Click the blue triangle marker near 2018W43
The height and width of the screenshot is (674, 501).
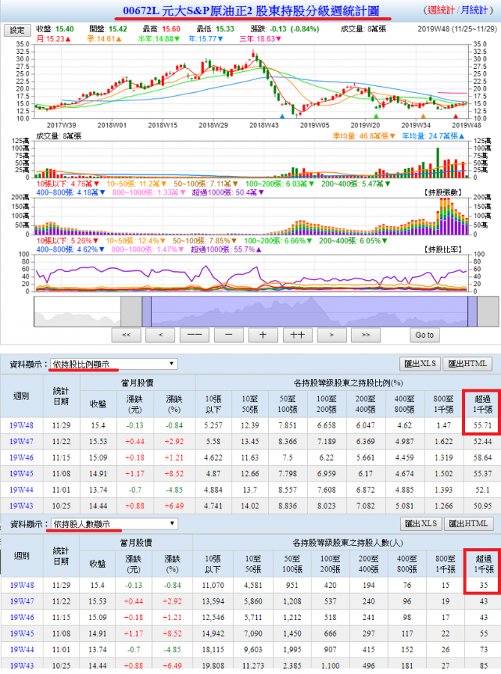(282, 117)
